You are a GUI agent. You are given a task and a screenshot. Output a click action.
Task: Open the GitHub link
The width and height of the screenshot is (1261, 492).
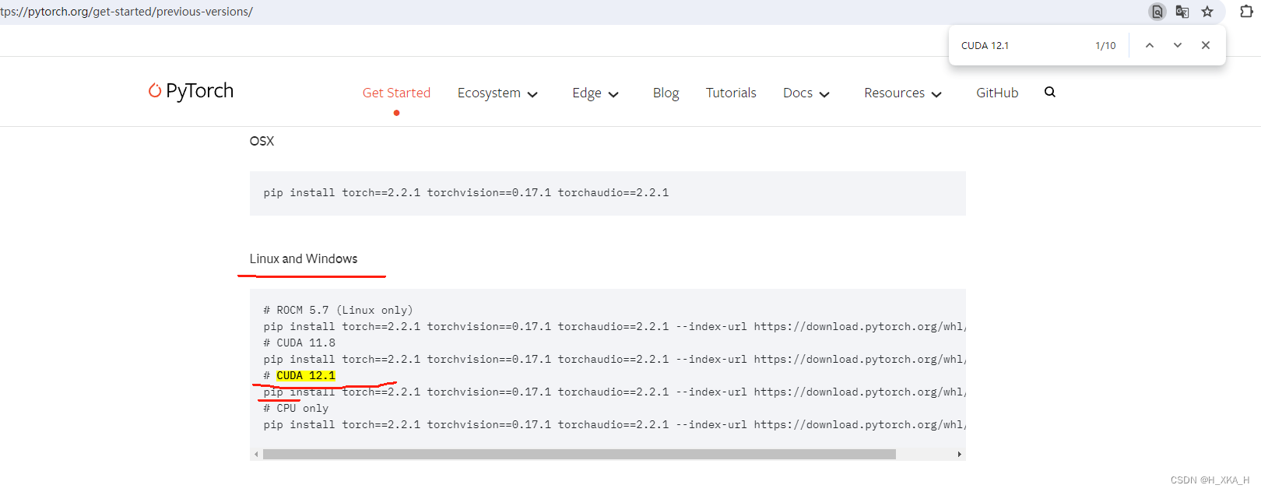pyautogui.click(x=997, y=93)
